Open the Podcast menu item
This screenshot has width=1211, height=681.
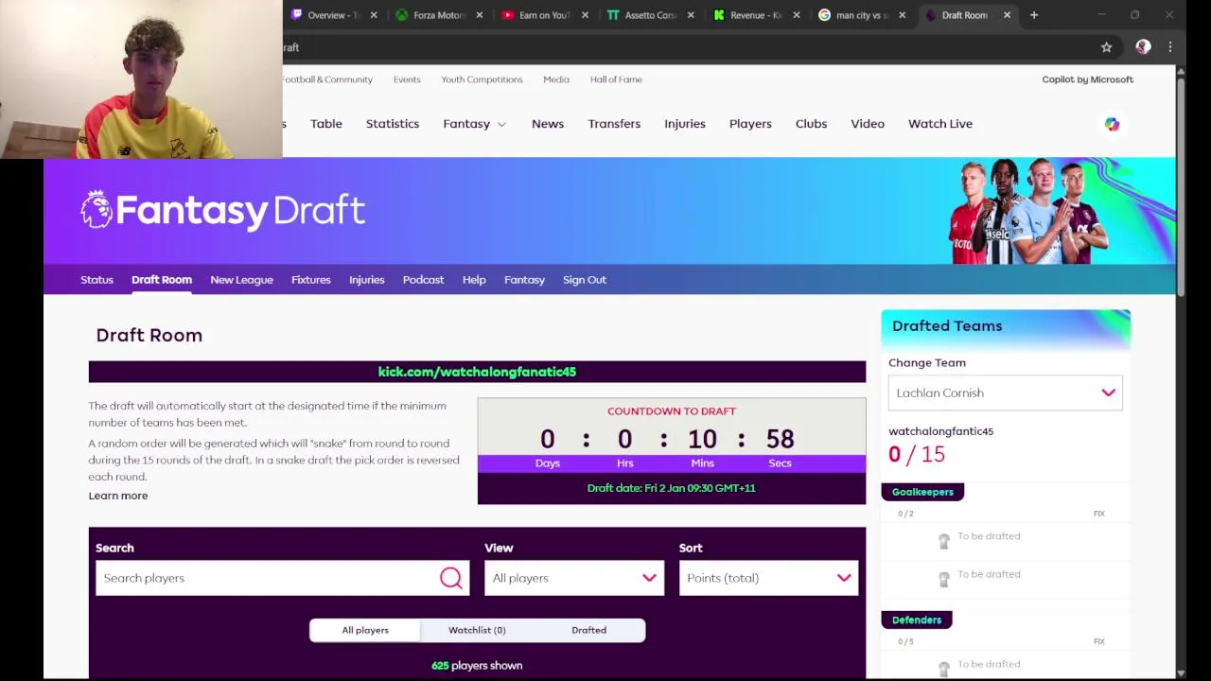pos(423,280)
